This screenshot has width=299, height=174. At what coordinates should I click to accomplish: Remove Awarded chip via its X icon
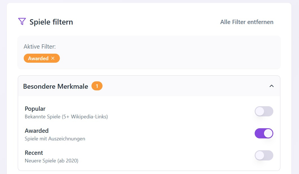(53, 58)
